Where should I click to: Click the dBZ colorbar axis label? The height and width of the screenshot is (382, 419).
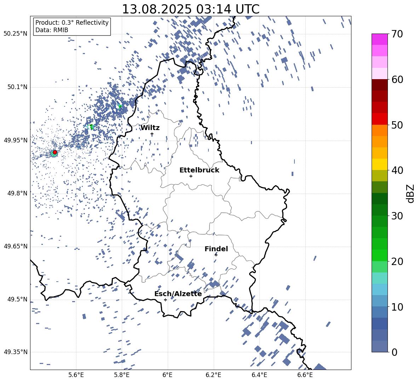click(x=411, y=193)
